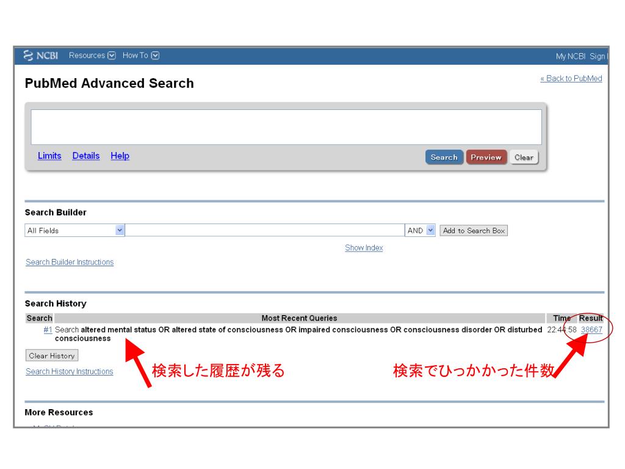Focus the main advanced search text box
The height and width of the screenshot is (469, 625).
point(286,127)
